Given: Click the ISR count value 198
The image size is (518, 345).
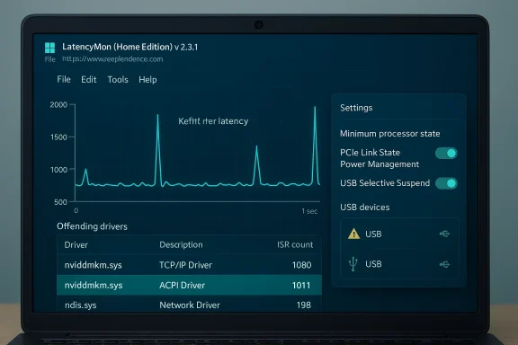Looking at the screenshot, I should (x=304, y=305).
